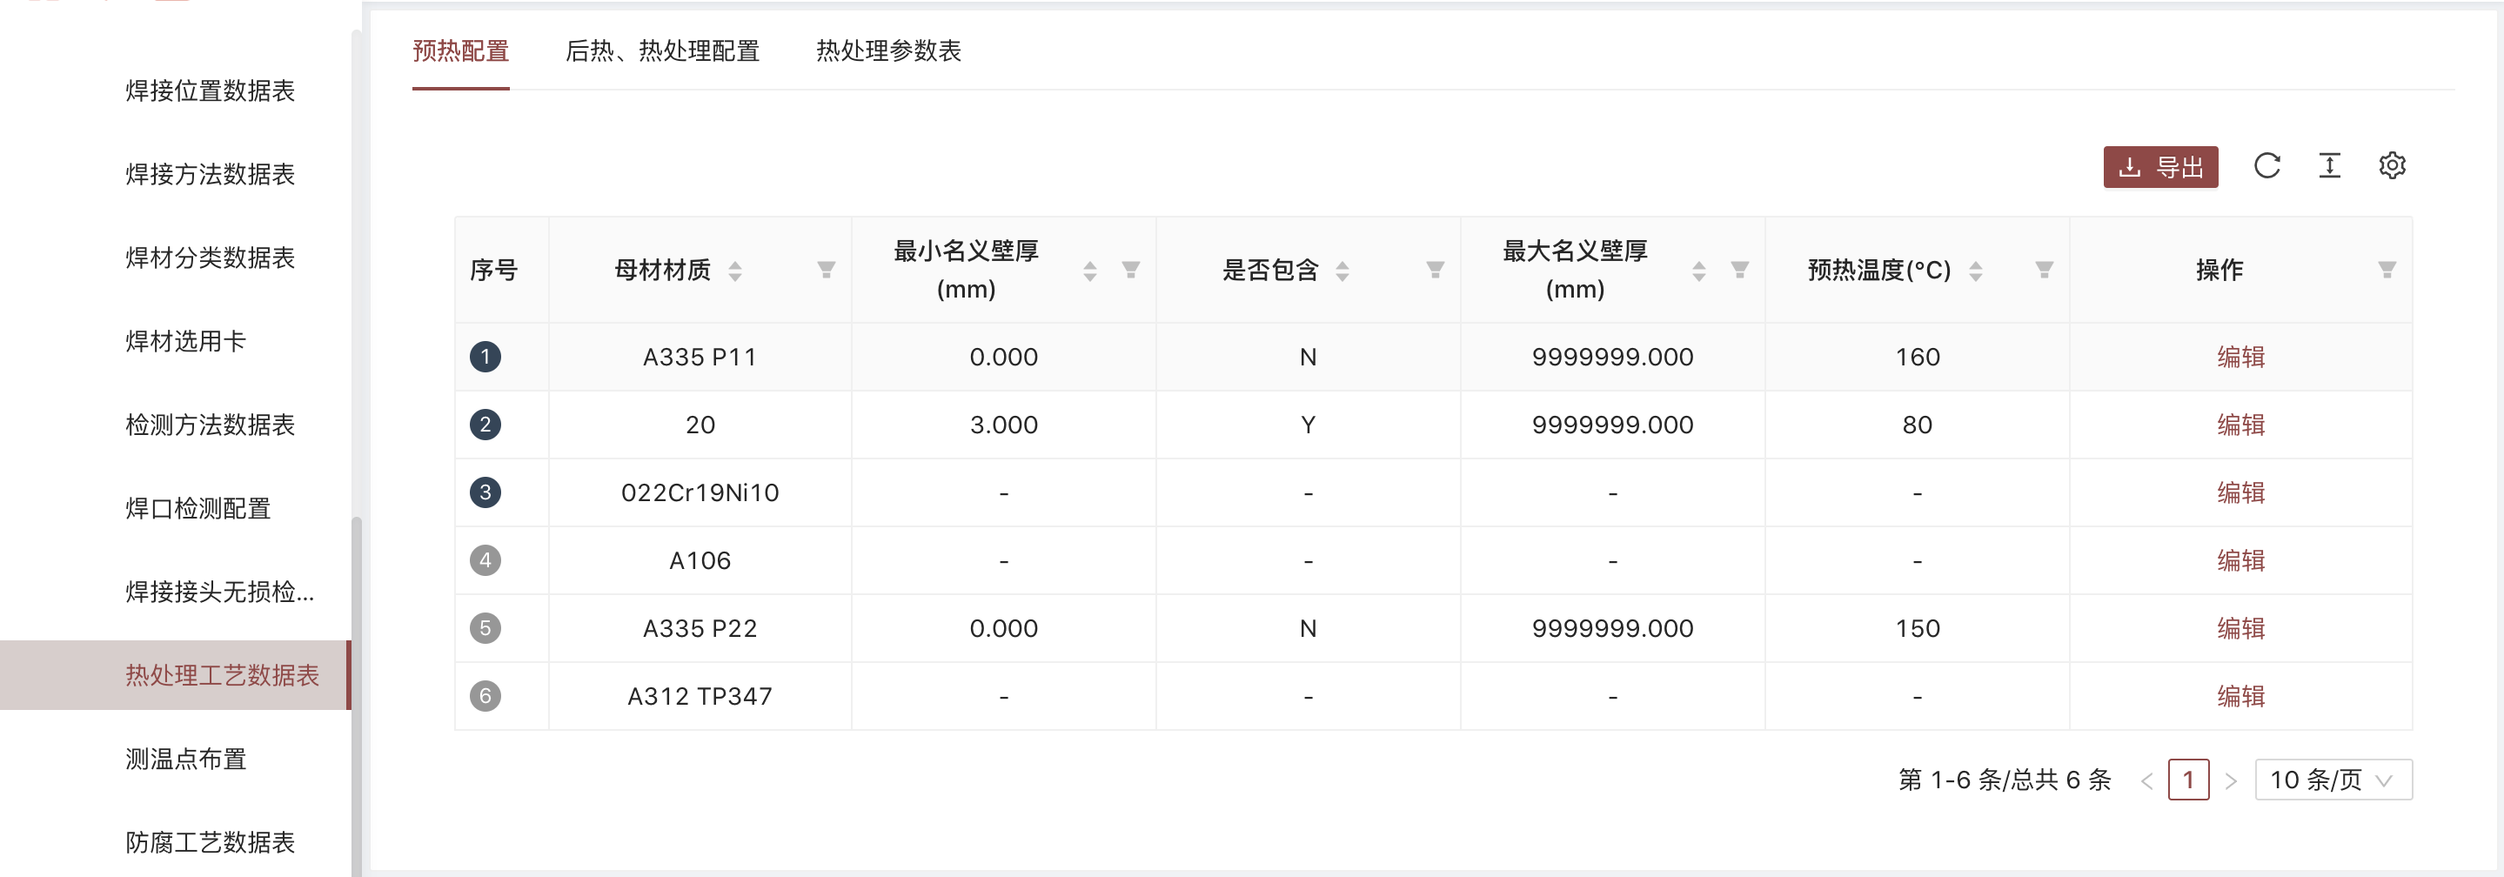Switch to 后热、热处理配置 tab
The height and width of the screenshot is (877, 2504).
(x=662, y=50)
